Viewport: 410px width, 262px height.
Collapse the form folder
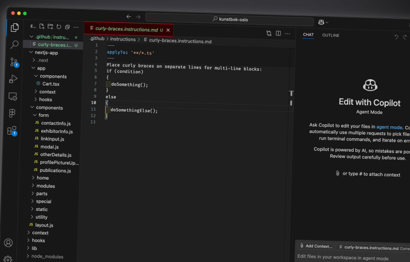(x=43, y=115)
